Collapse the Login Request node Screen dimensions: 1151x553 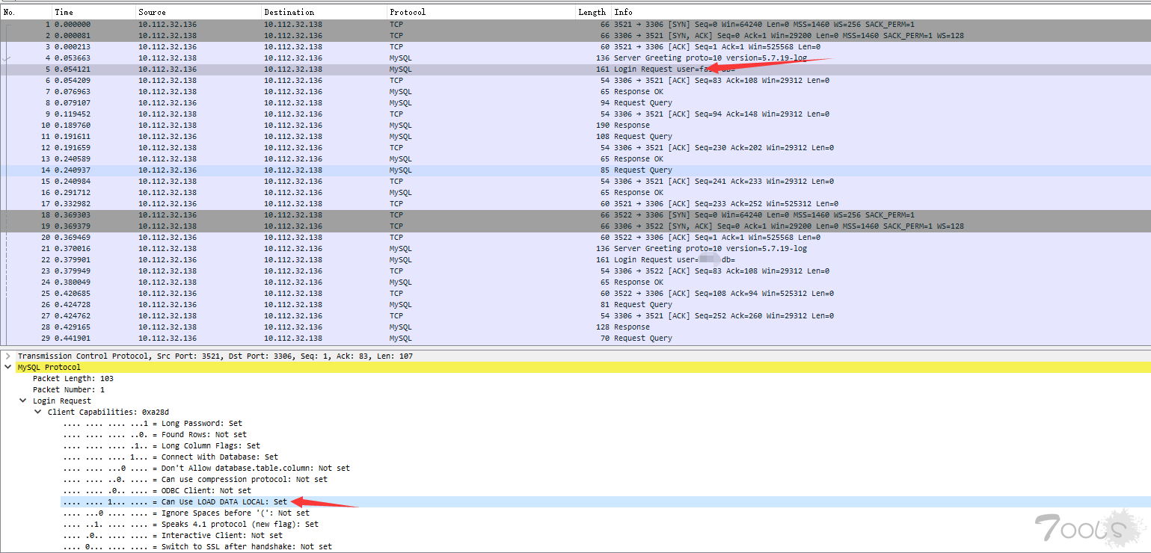tap(22, 401)
